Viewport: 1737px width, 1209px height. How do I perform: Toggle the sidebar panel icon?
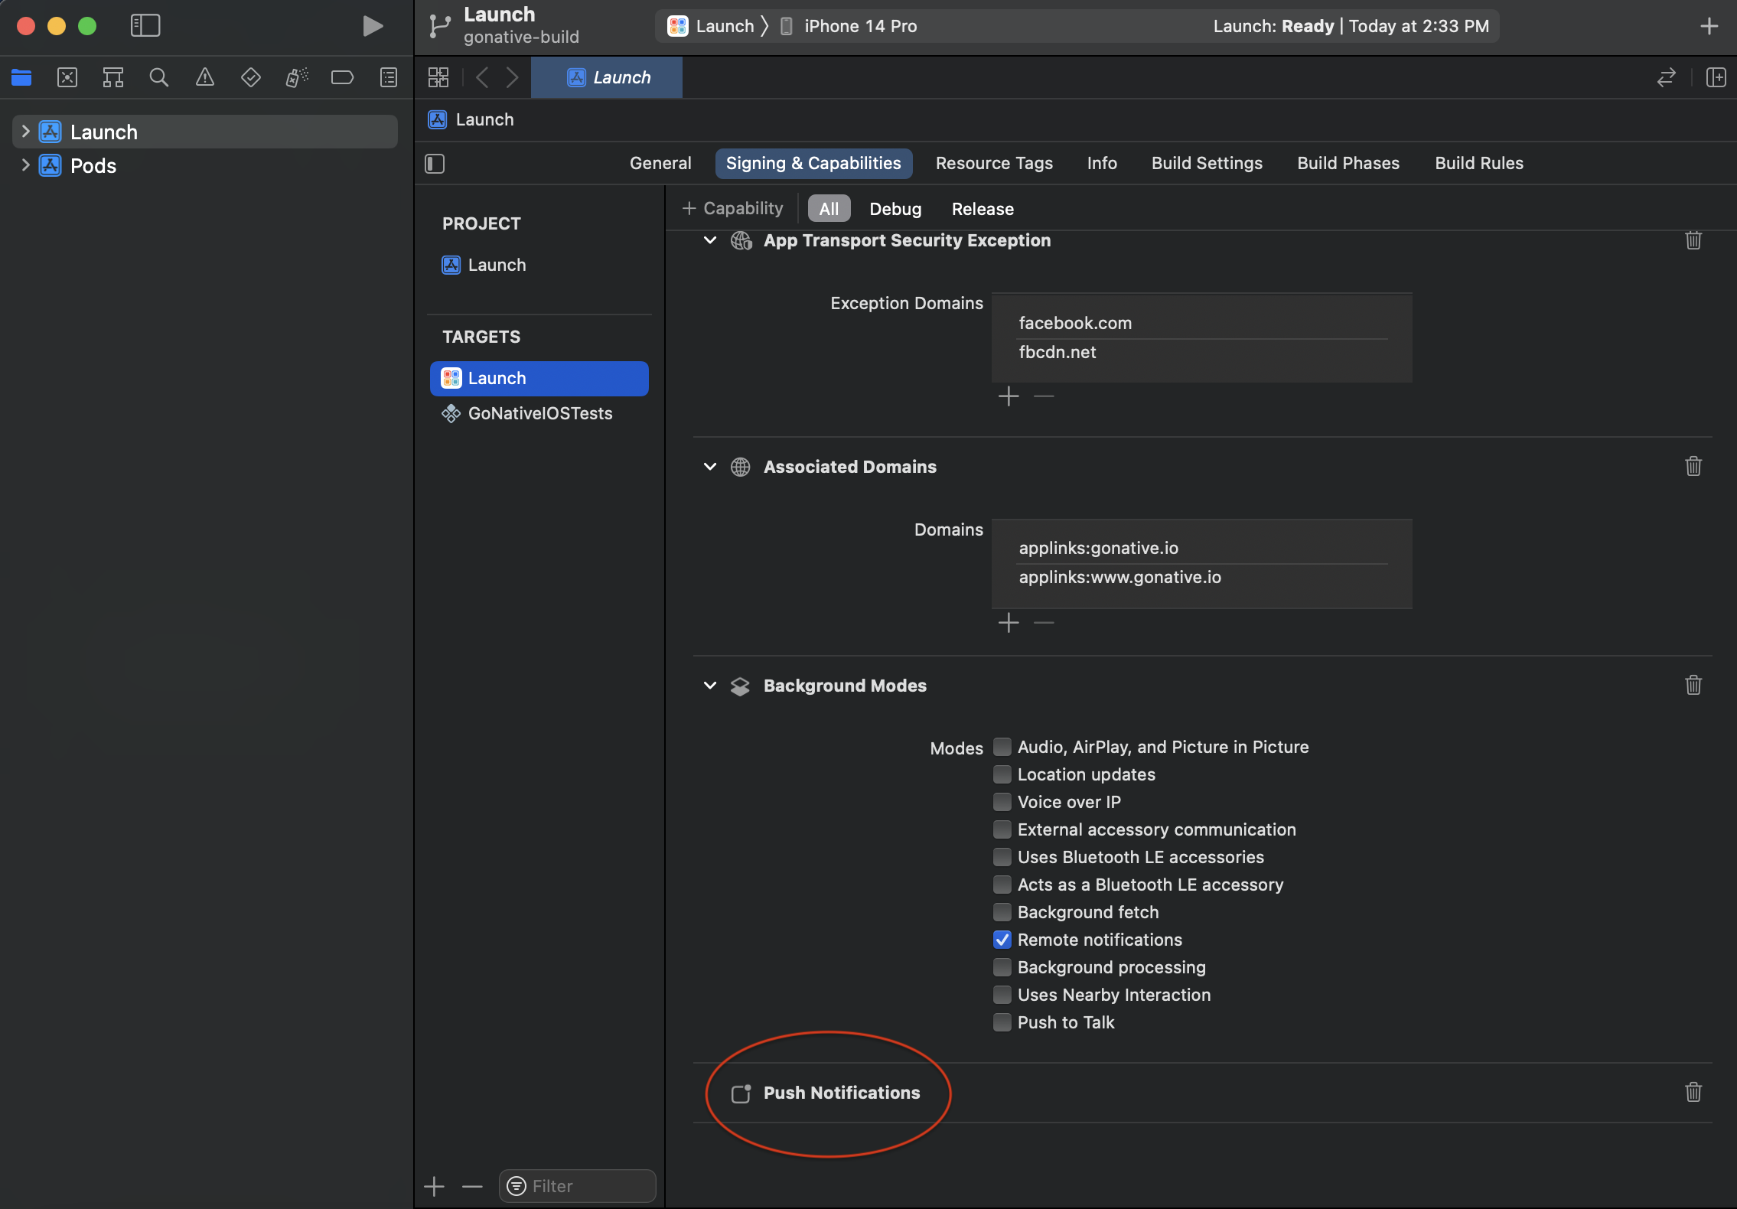pos(145,24)
